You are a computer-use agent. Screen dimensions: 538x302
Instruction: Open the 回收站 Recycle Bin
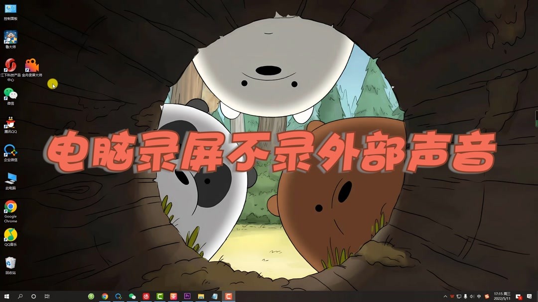(x=10, y=263)
